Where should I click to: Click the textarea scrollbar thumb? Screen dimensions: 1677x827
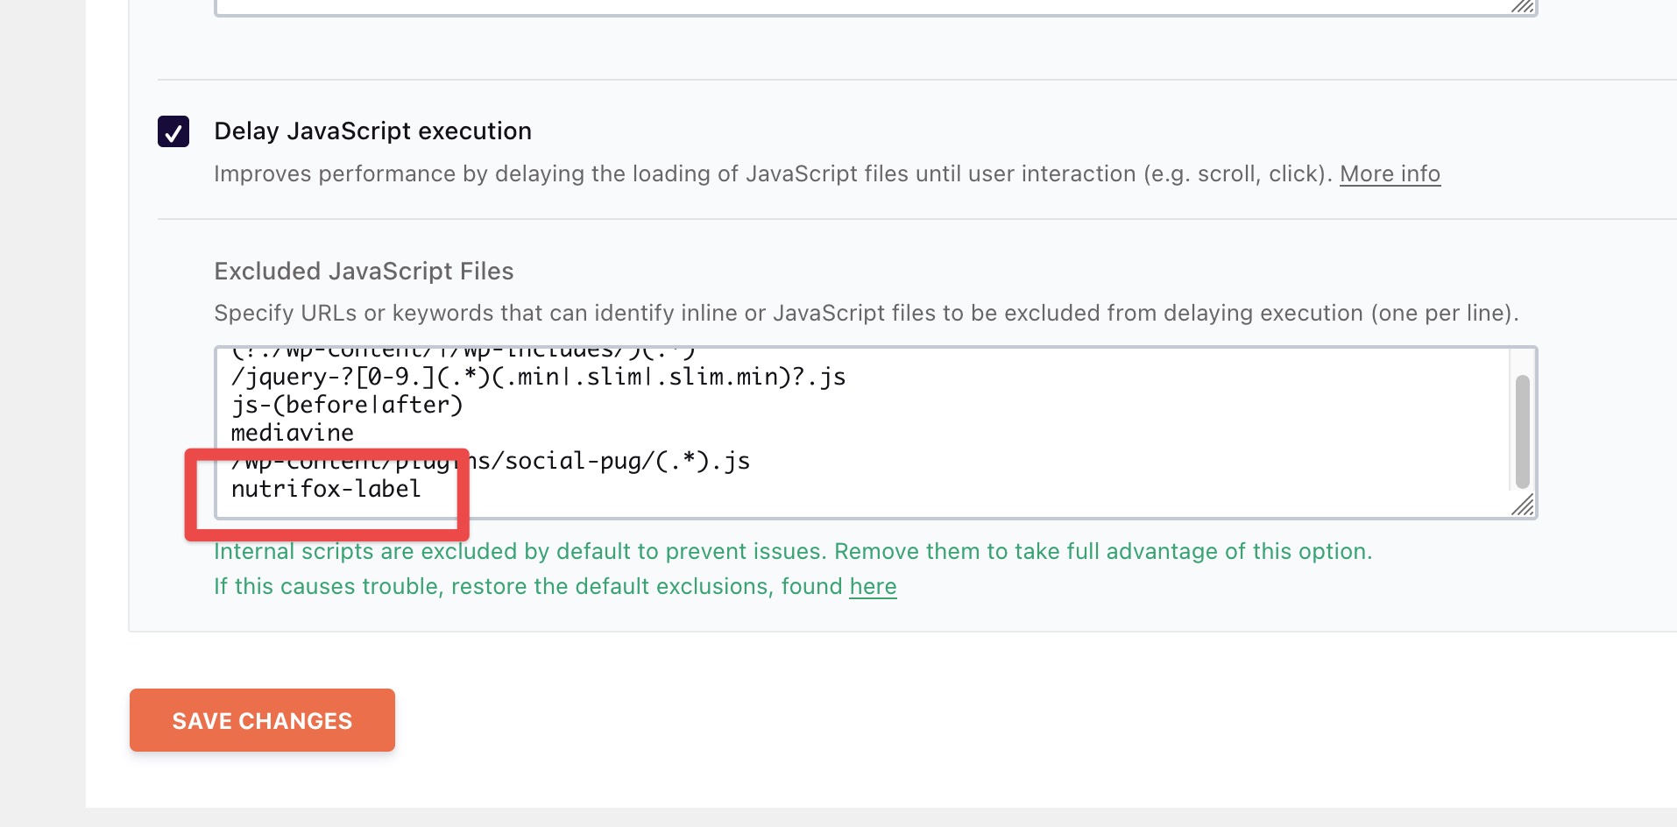(x=1522, y=429)
